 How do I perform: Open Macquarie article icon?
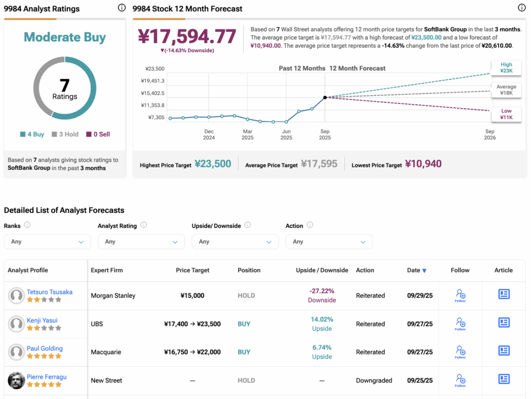point(504,351)
